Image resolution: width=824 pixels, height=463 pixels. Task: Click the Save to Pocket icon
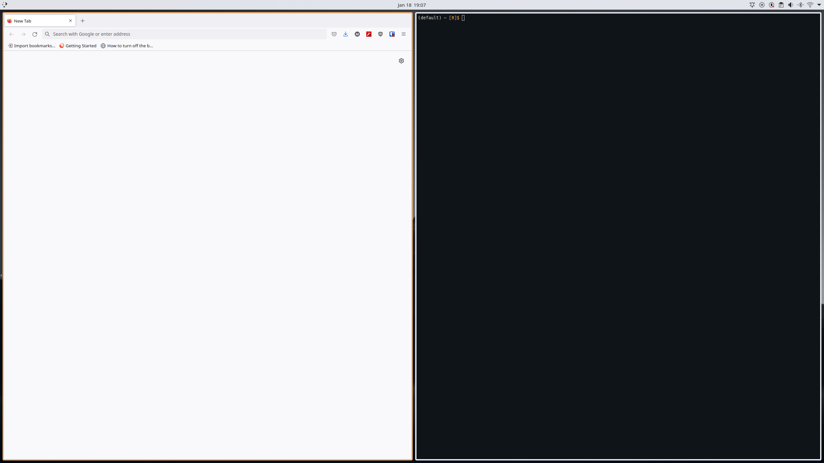click(334, 34)
